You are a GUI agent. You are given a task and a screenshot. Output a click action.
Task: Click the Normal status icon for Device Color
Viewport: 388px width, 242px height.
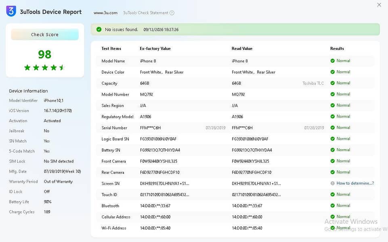point(333,72)
